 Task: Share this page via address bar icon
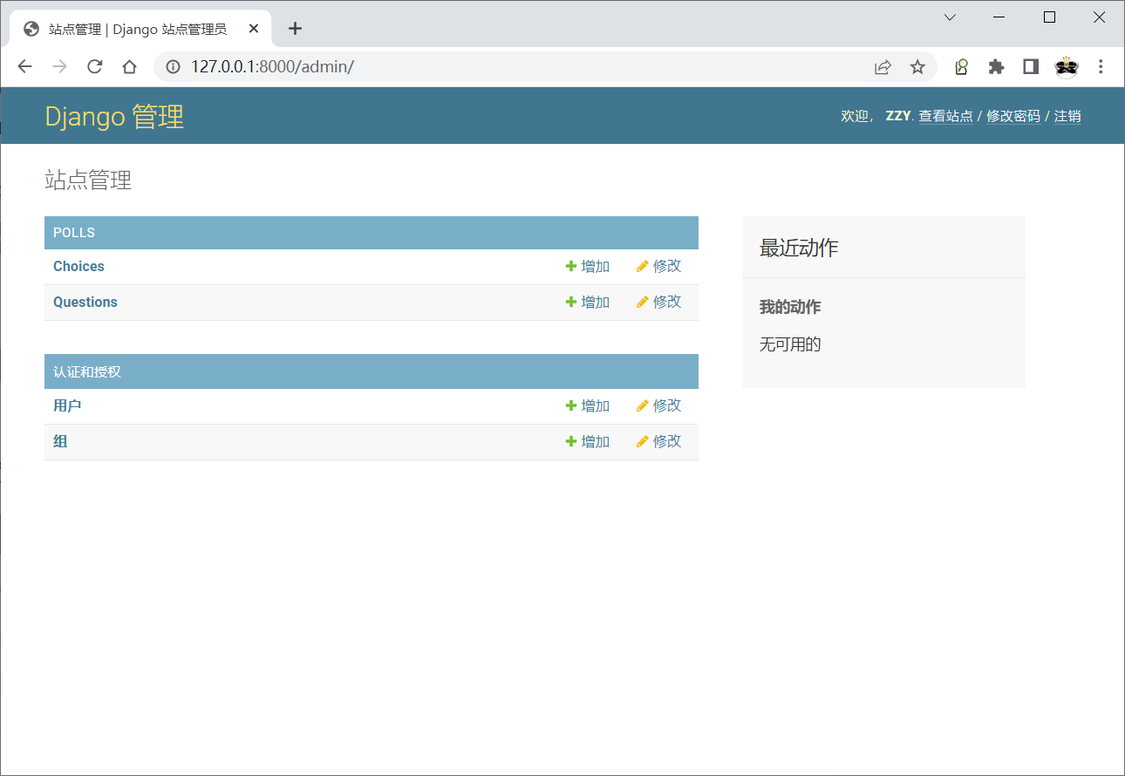click(x=883, y=67)
